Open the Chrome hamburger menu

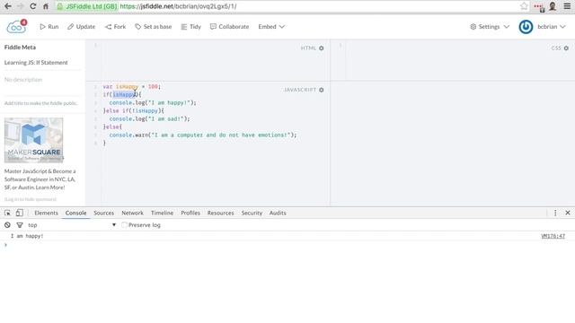click(x=567, y=6)
